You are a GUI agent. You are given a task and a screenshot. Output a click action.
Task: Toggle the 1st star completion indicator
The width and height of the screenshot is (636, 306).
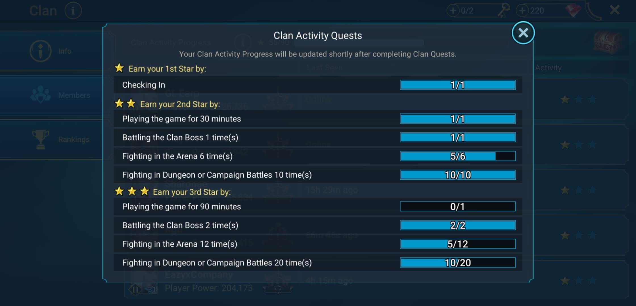120,68
